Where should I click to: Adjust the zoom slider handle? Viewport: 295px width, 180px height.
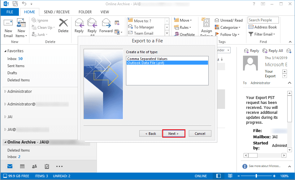[256, 176]
